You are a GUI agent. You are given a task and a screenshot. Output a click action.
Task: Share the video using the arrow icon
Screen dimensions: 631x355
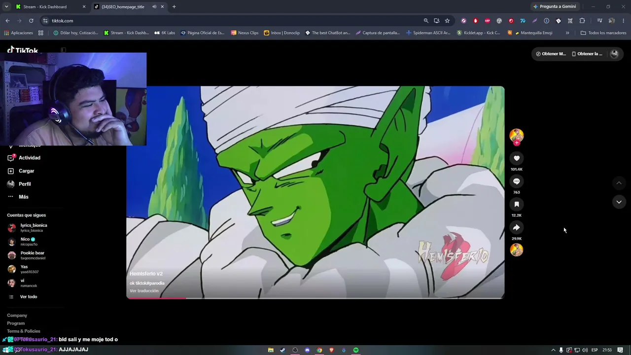517,227
